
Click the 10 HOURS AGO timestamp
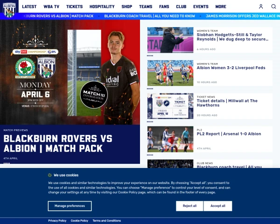pyautogui.click(x=207, y=82)
